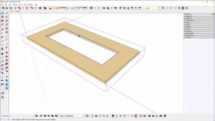Choose the Paint Bucket tool
This screenshot has height=121, width=215.
click(x=2, y=21)
